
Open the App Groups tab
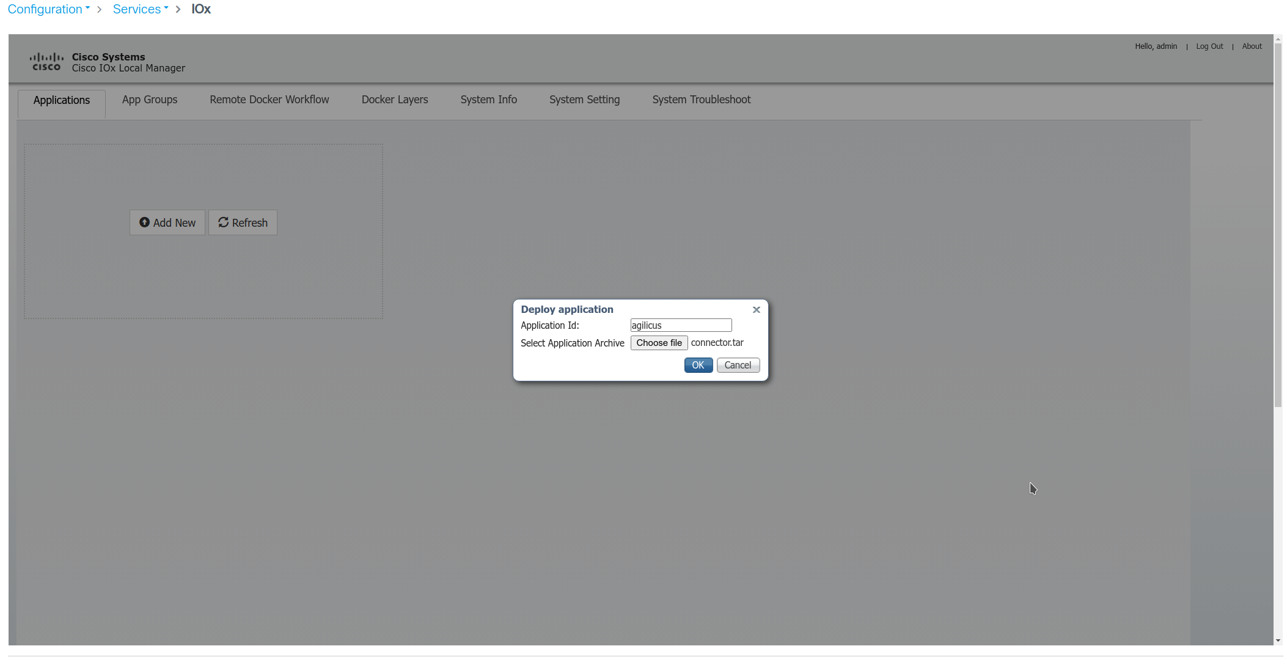[x=150, y=100]
